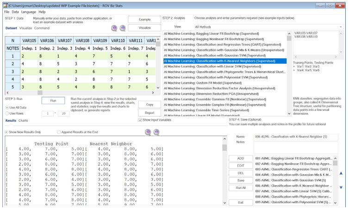Select Bagging Linear Fit Bootstrap (Supervised) method
This screenshot has height=211, width=349.
pos(225,34)
